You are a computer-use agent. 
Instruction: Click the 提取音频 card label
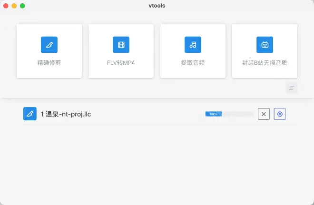click(193, 63)
